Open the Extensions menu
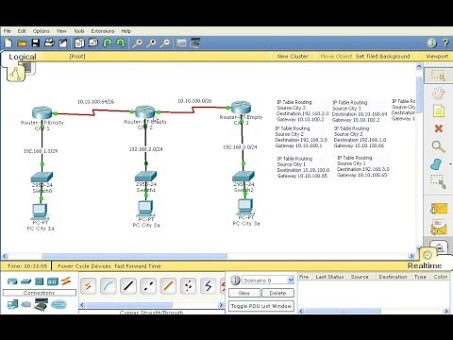The width and height of the screenshot is (453, 340). 103,31
